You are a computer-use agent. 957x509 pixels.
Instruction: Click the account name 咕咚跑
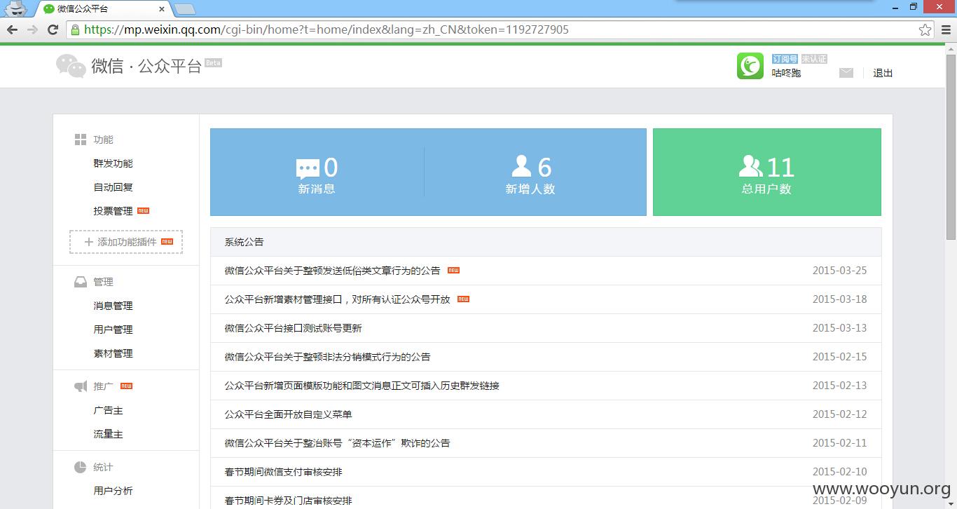[x=786, y=73]
